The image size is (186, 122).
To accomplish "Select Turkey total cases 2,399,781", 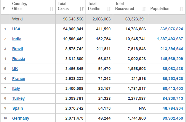I will (74, 98).
